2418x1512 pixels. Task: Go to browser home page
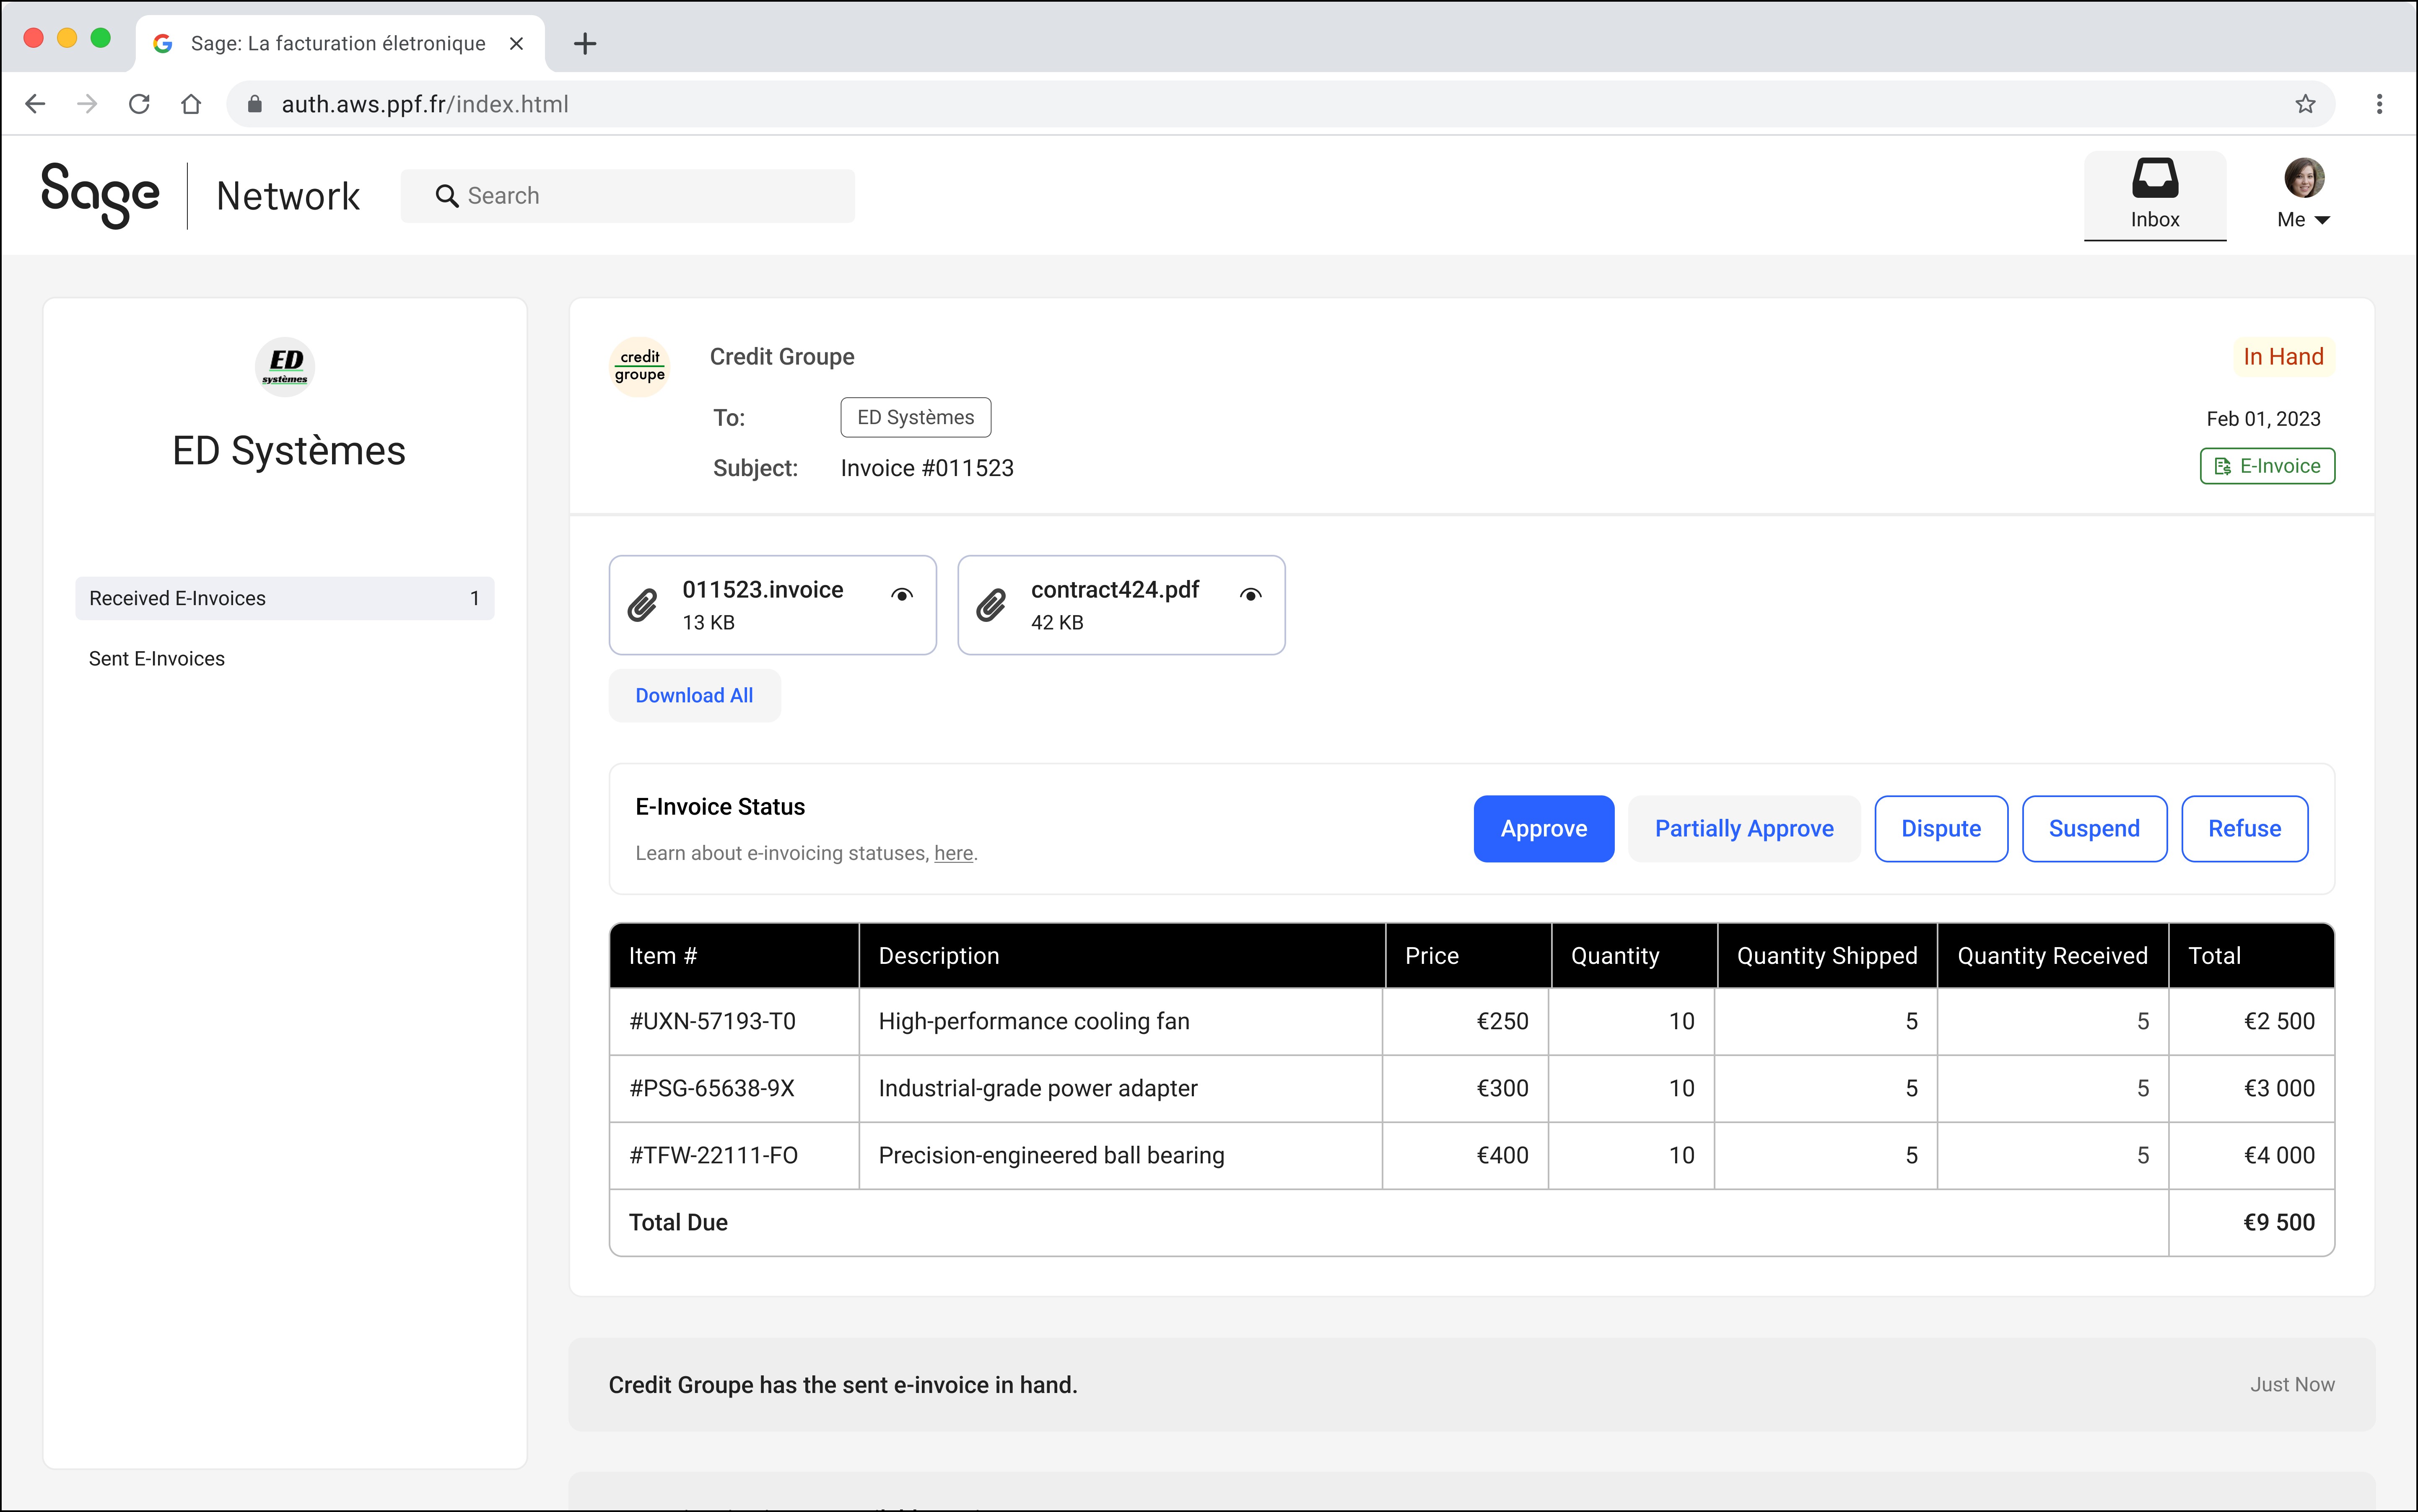pos(191,104)
